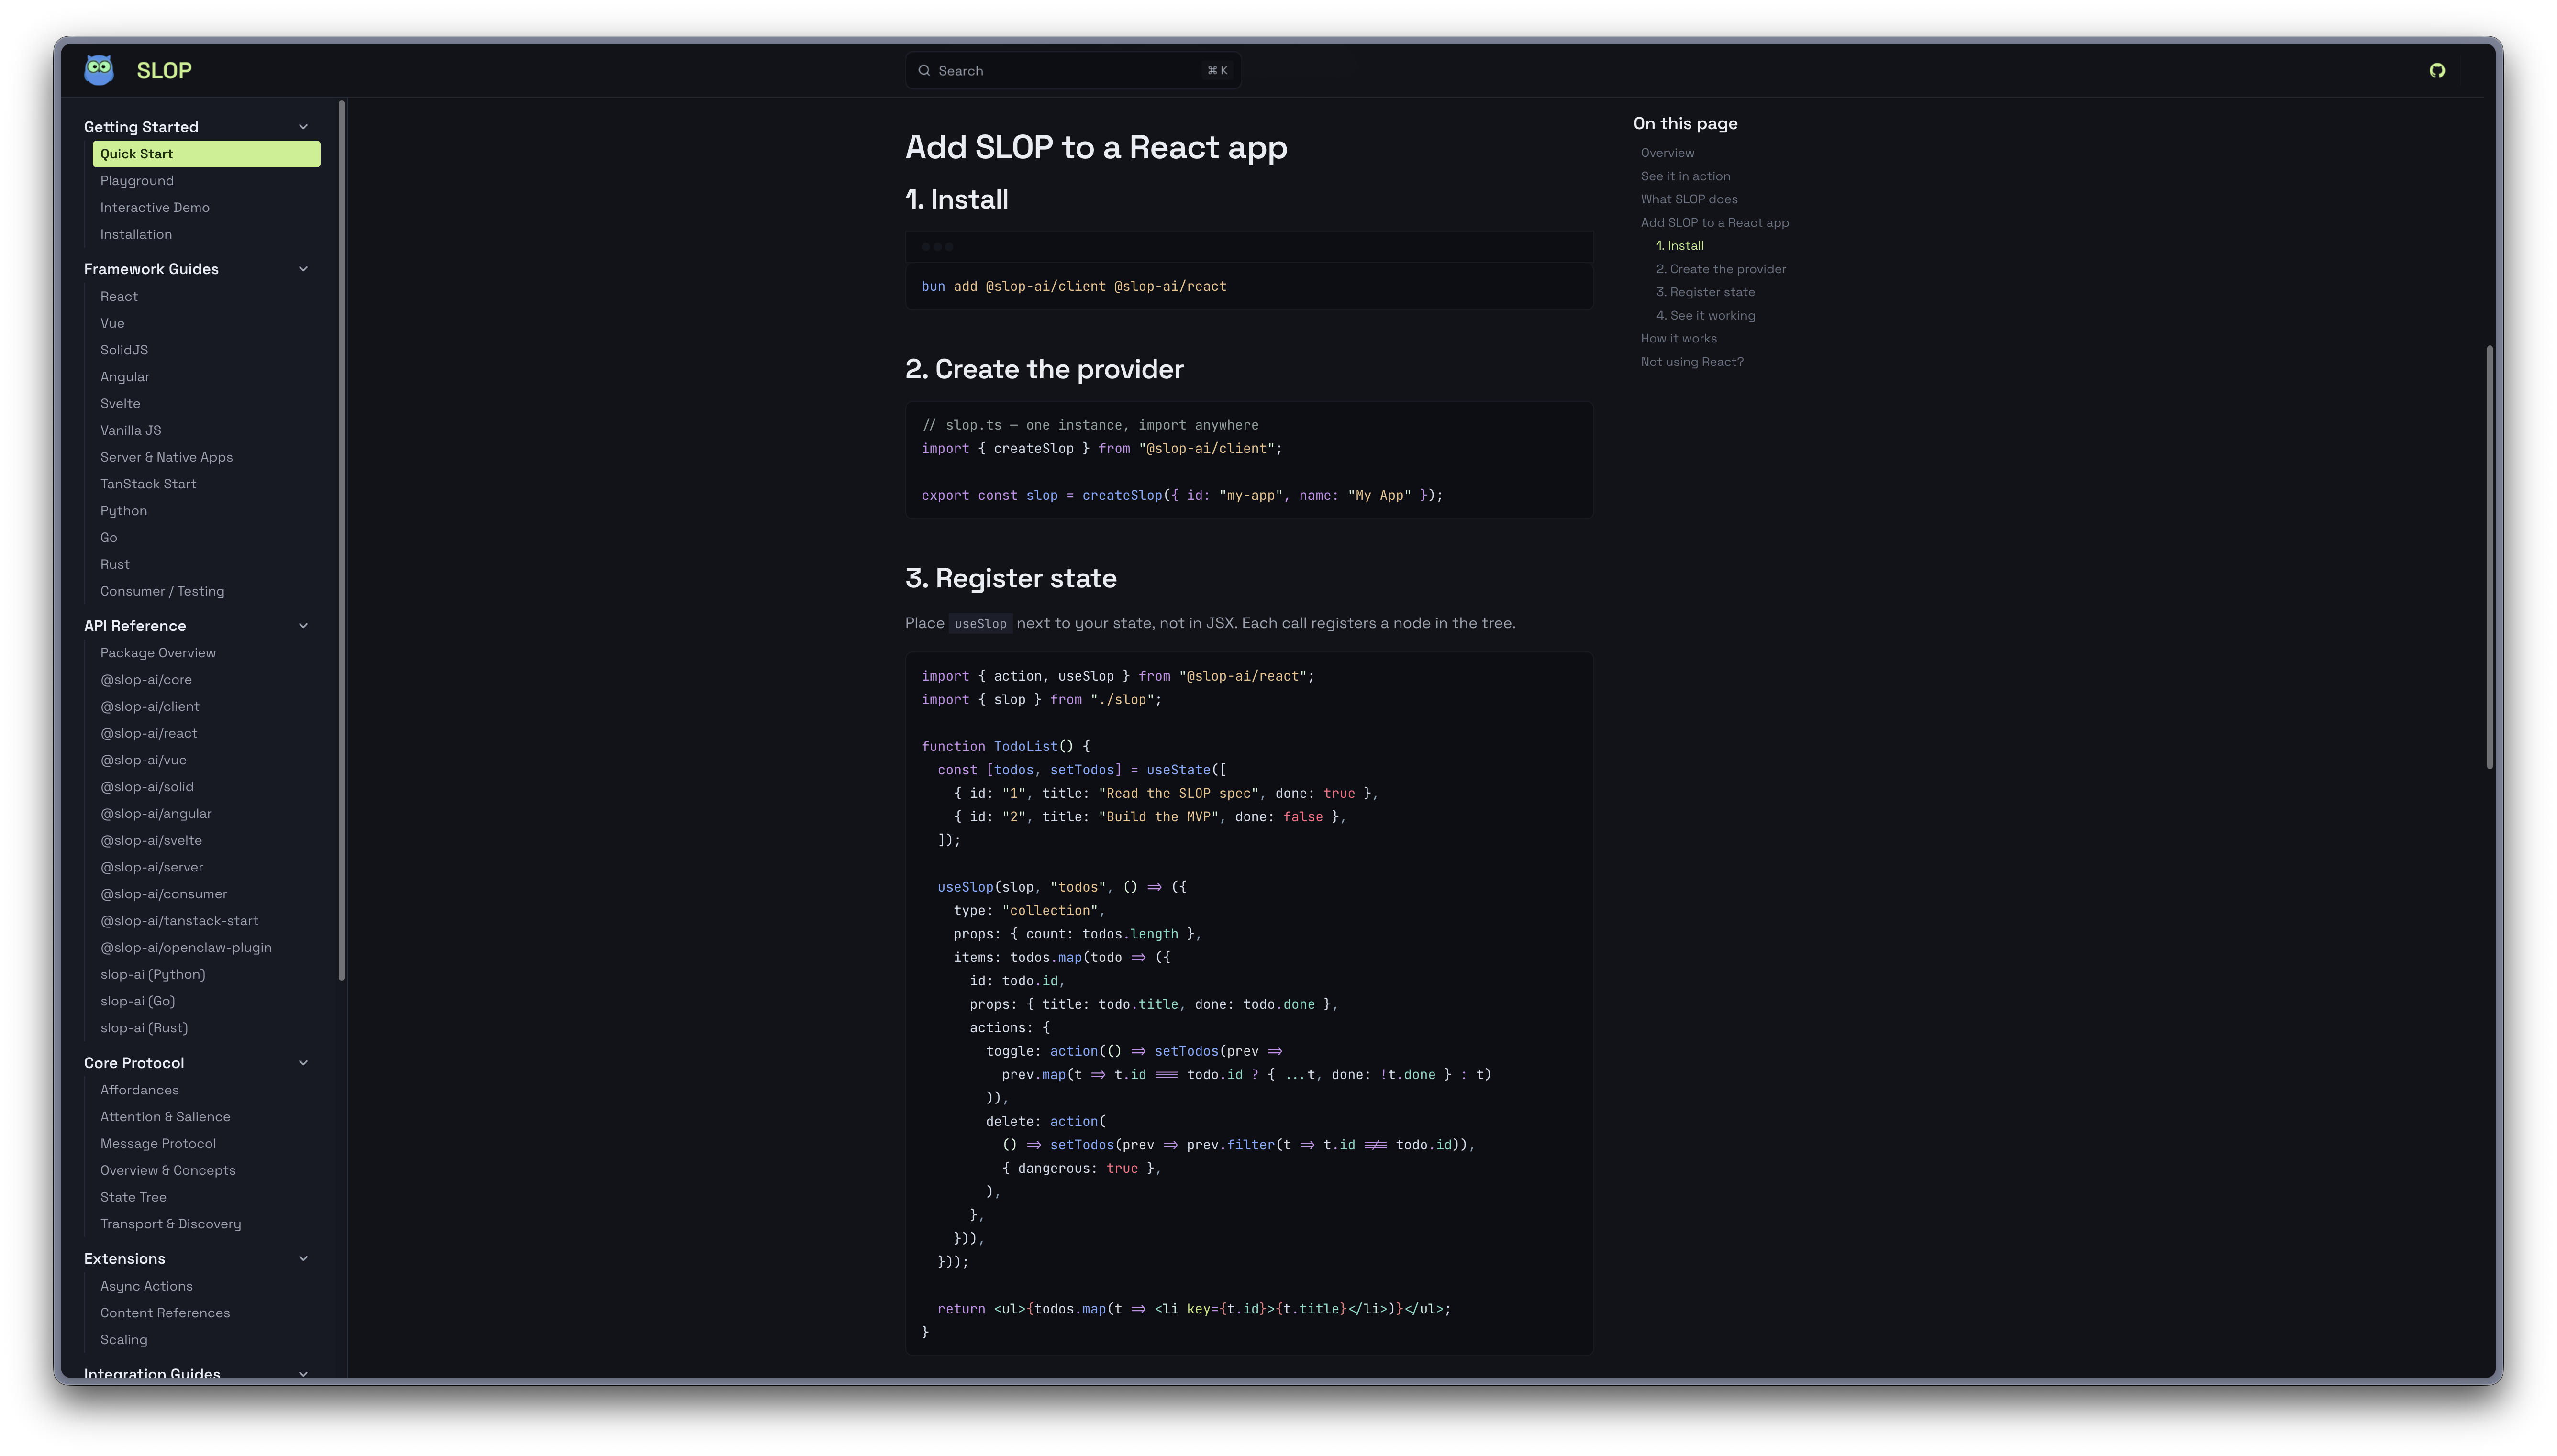Viewport: 2557px width, 1456px height.
Task: Click the SLOP owl logo icon
Action: coord(99,70)
